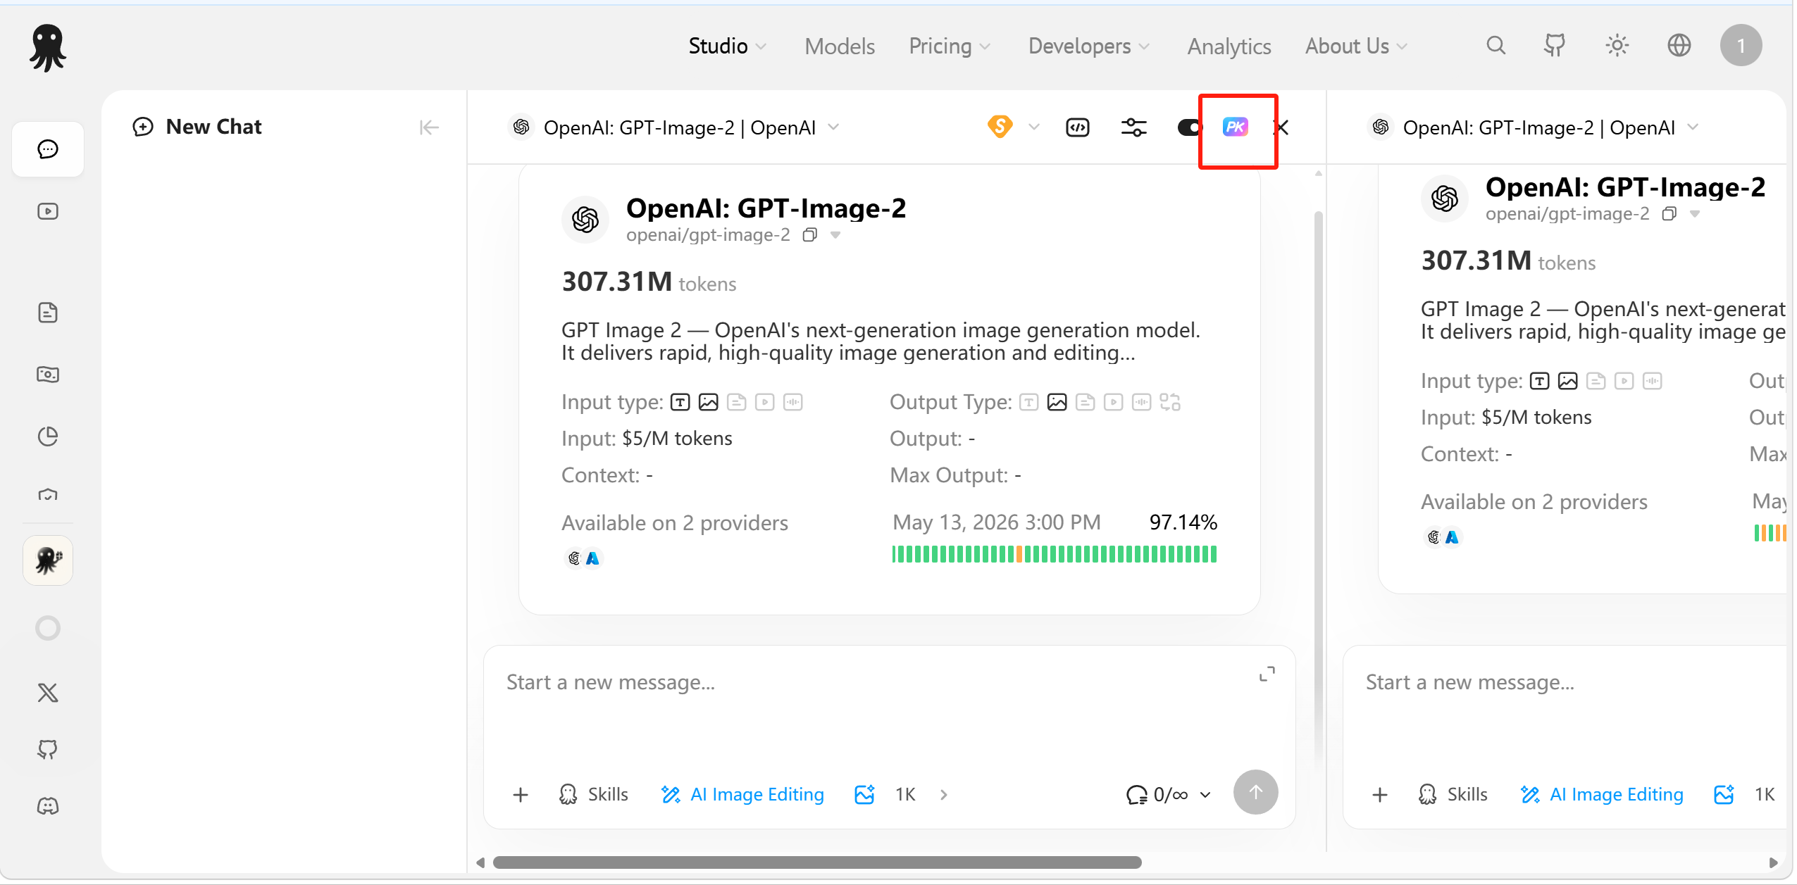Click the 1K resolution option in the left panel
The width and height of the screenshot is (1797, 885).
(x=905, y=795)
